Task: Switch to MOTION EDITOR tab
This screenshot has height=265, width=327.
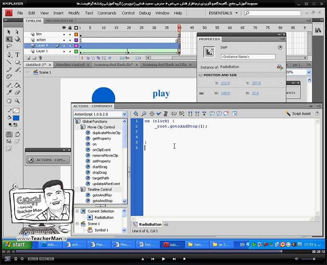Action: [x=59, y=21]
